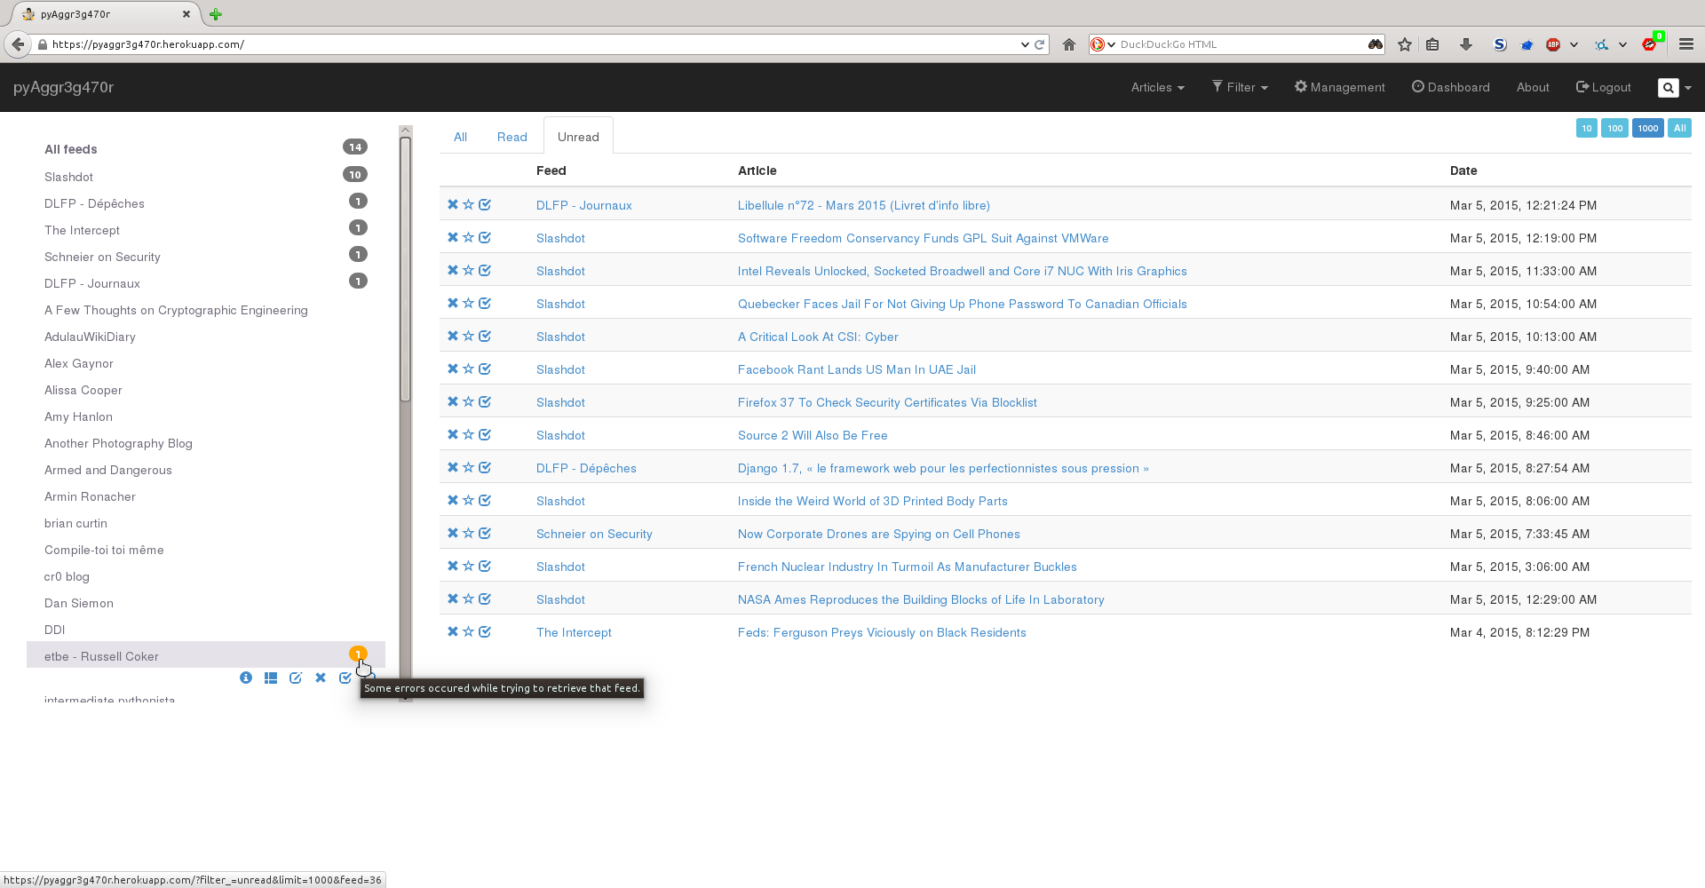Click the browser home icon
The image size is (1705, 888).
(1069, 44)
